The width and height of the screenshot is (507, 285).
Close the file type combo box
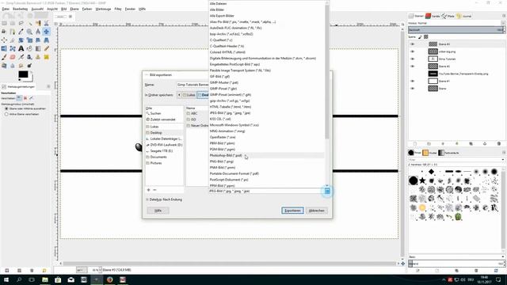point(327,192)
